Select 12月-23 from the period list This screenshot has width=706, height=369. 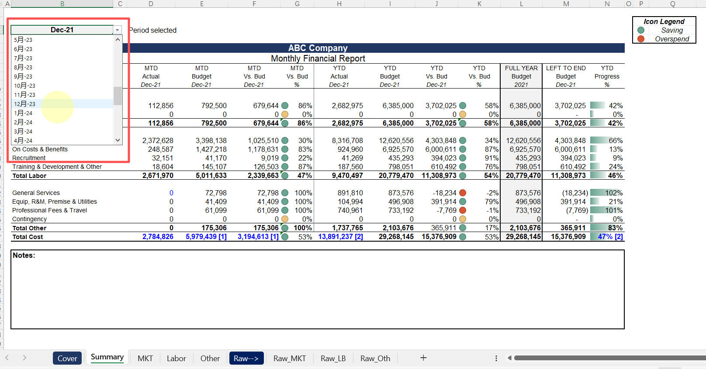click(x=25, y=104)
